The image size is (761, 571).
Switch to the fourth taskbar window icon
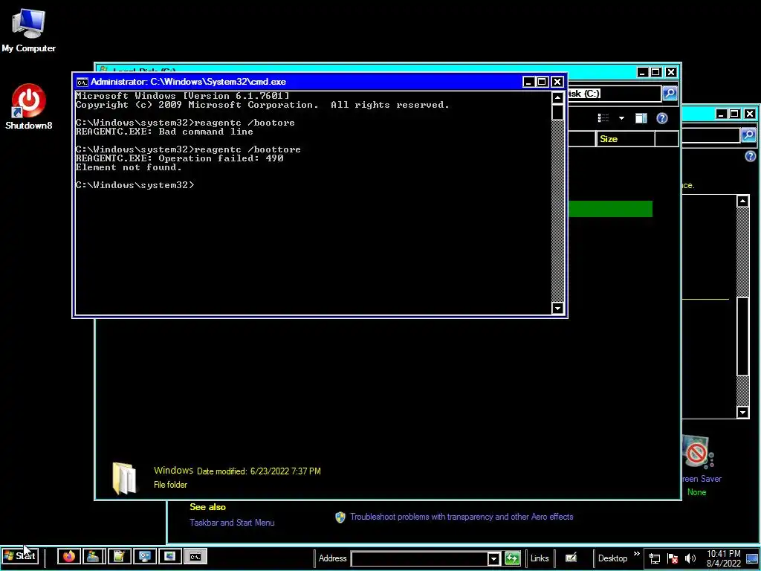click(145, 556)
